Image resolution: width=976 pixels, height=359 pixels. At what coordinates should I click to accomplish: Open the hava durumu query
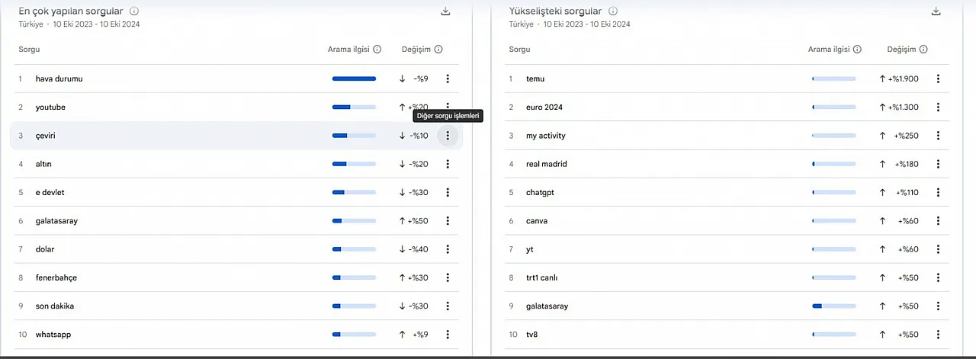click(59, 79)
